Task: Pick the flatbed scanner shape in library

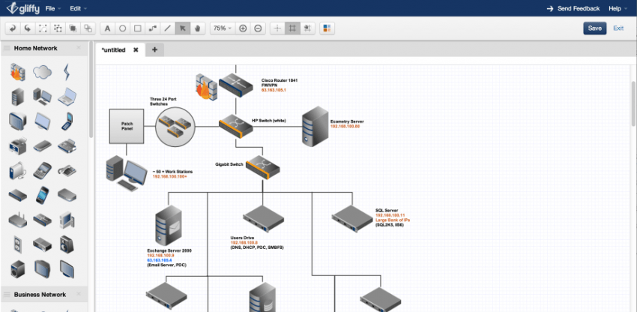Action: point(42,145)
